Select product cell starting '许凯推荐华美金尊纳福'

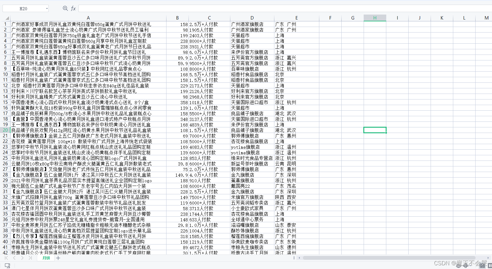click(88, 242)
